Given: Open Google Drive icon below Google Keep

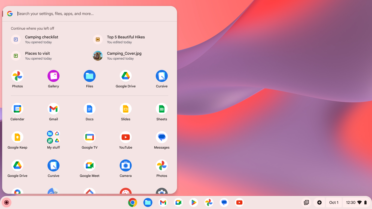Looking at the screenshot, I should point(17,165).
